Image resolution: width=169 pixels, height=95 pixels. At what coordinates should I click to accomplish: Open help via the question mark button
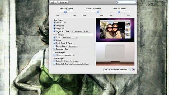coord(133,70)
